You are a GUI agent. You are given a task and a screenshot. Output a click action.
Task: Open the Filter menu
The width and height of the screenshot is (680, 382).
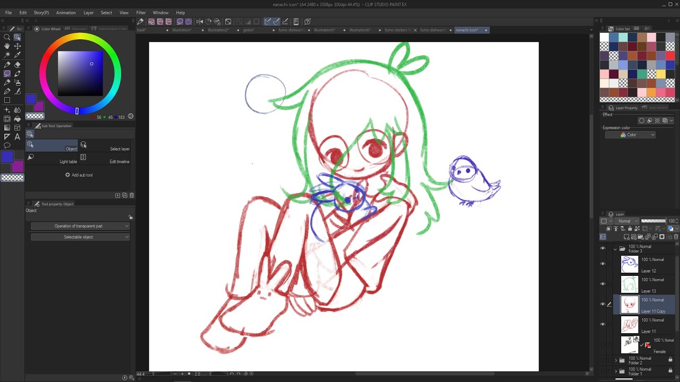pyautogui.click(x=141, y=13)
